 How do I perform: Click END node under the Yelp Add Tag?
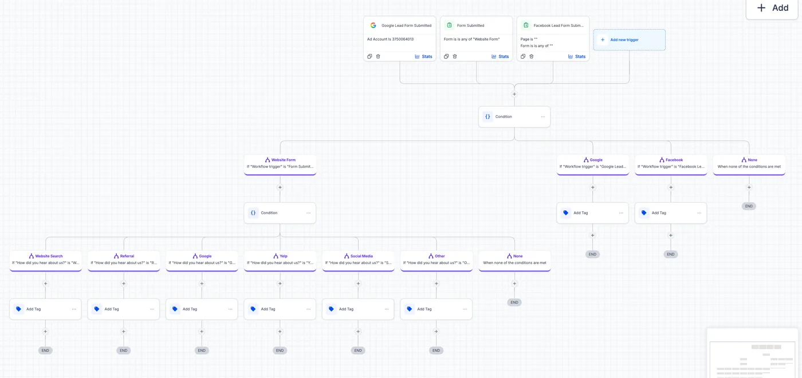280,351
